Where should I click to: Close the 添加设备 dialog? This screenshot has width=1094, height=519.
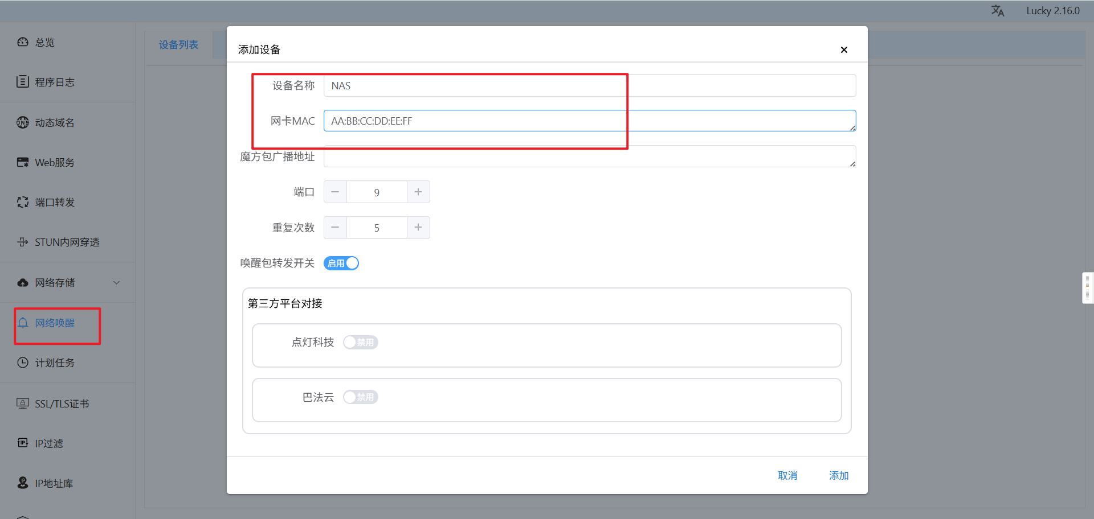click(x=844, y=50)
